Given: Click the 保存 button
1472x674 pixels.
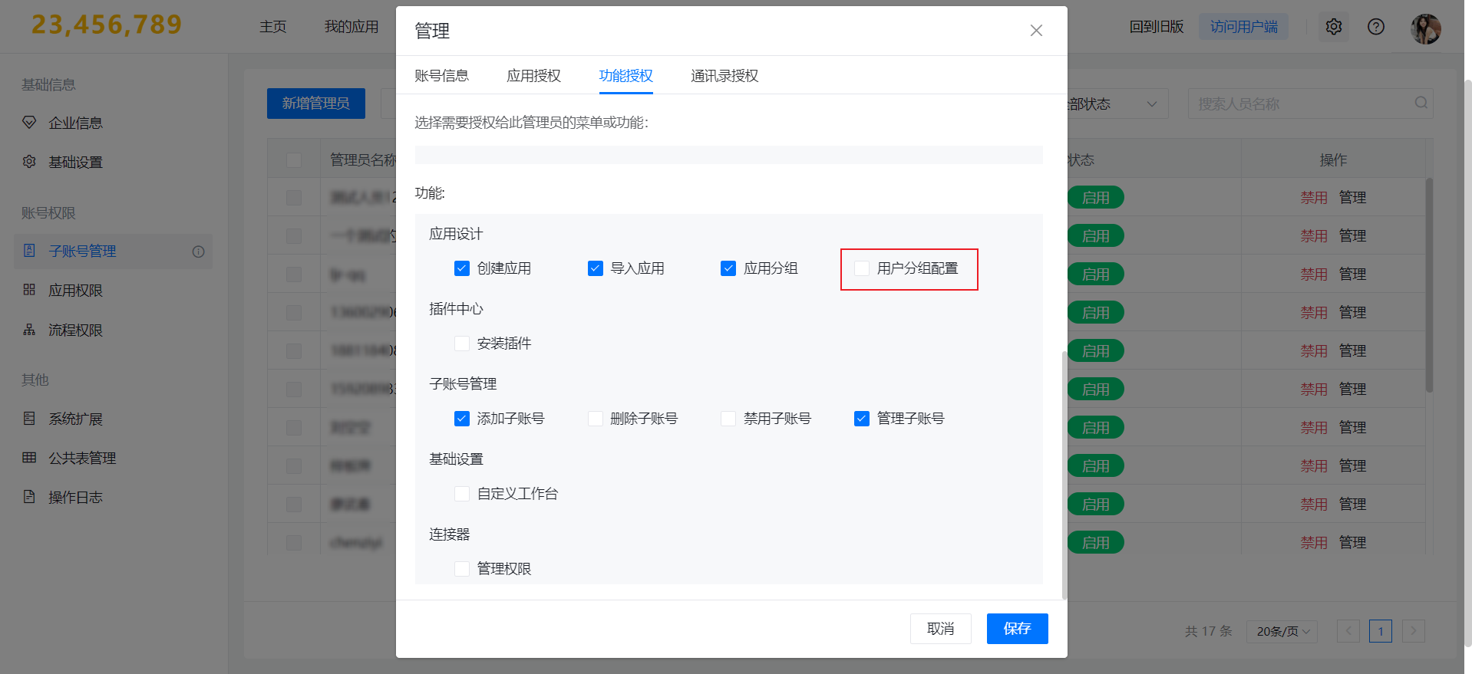Looking at the screenshot, I should coord(1017,629).
